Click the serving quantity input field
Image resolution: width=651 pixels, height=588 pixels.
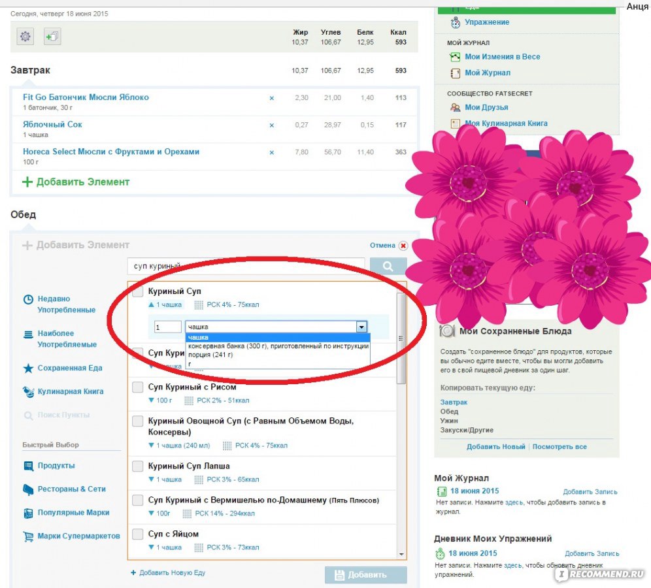pos(167,327)
